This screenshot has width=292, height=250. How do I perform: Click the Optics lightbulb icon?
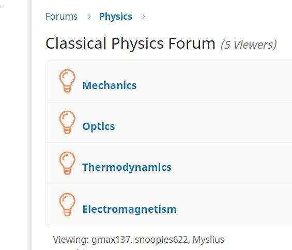point(67,122)
